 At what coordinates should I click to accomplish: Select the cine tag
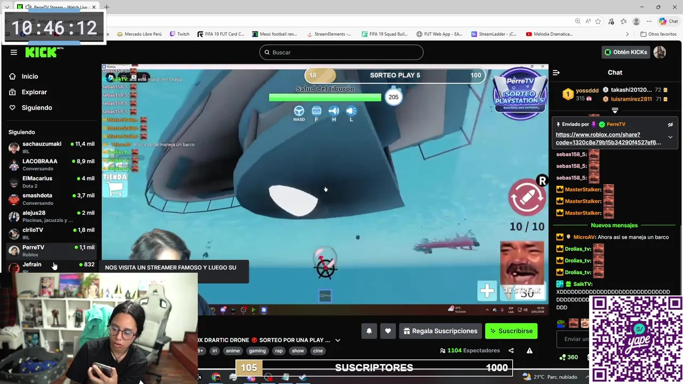coord(318,350)
